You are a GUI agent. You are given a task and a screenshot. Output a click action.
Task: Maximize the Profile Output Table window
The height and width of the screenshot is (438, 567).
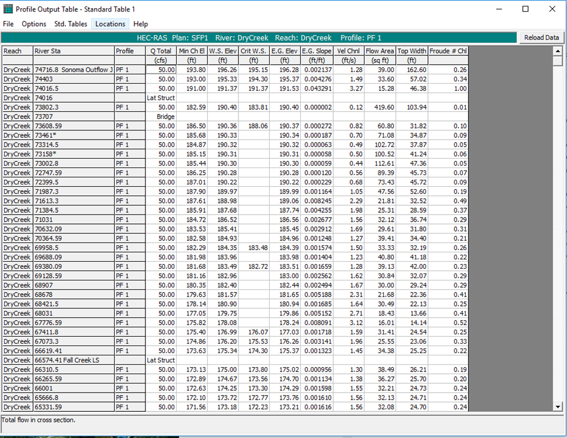(x=525, y=9)
